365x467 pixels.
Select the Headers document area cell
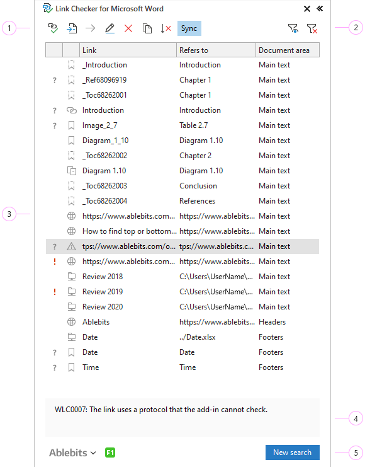pyautogui.click(x=272, y=322)
